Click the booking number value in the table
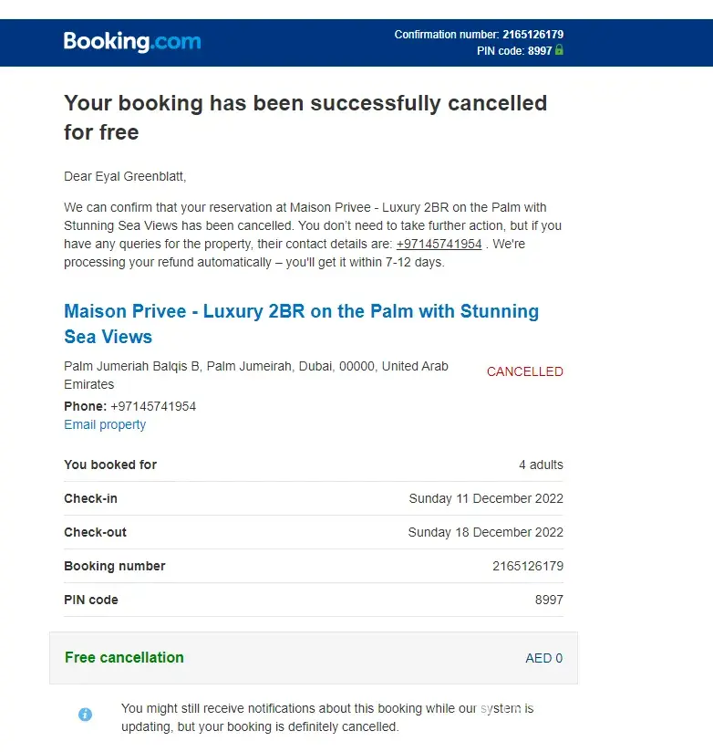The width and height of the screenshot is (713, 752). (527, 566)
